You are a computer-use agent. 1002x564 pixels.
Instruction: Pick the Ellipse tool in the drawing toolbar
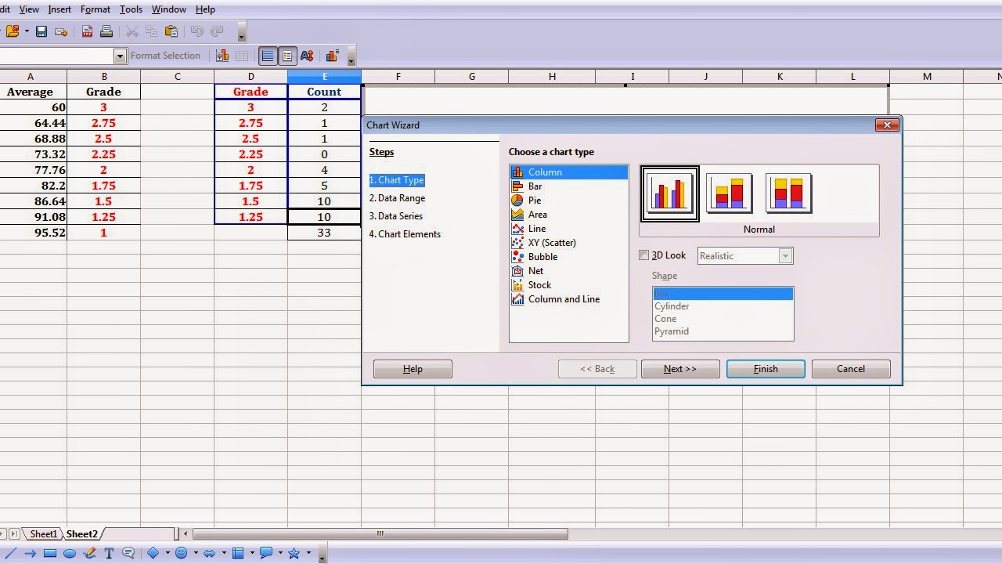tap(70, 553)
